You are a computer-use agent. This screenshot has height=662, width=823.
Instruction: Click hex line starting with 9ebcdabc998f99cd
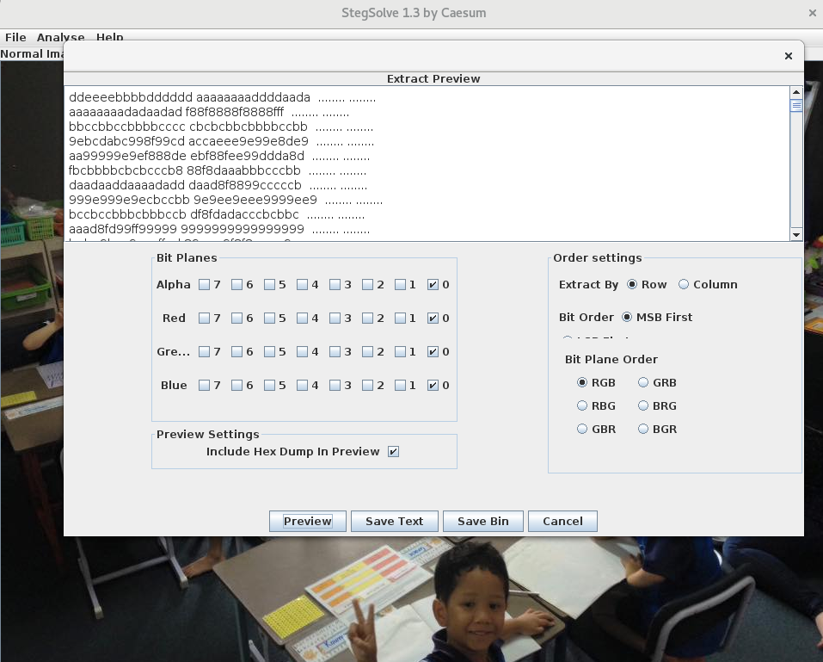221,142
